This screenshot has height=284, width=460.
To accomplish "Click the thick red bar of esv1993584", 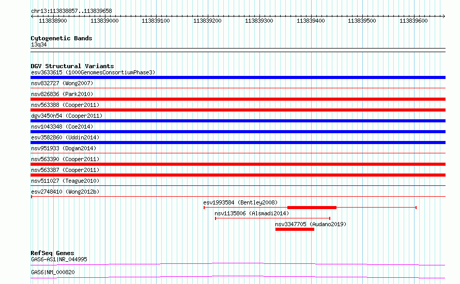I will 312,208.
